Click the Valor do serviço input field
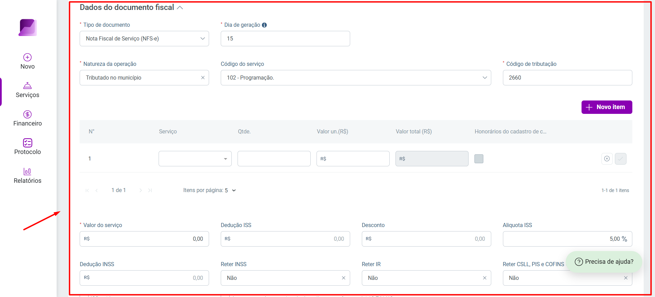Image resolution: width=655 pixels, height=297 pixels. [144, 239]
